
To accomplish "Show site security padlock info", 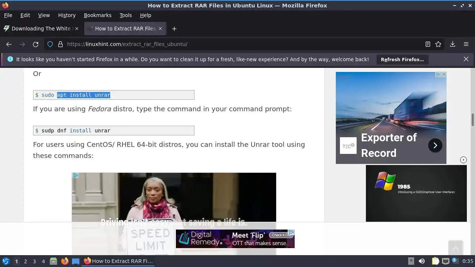I will [x=60, y=44].
